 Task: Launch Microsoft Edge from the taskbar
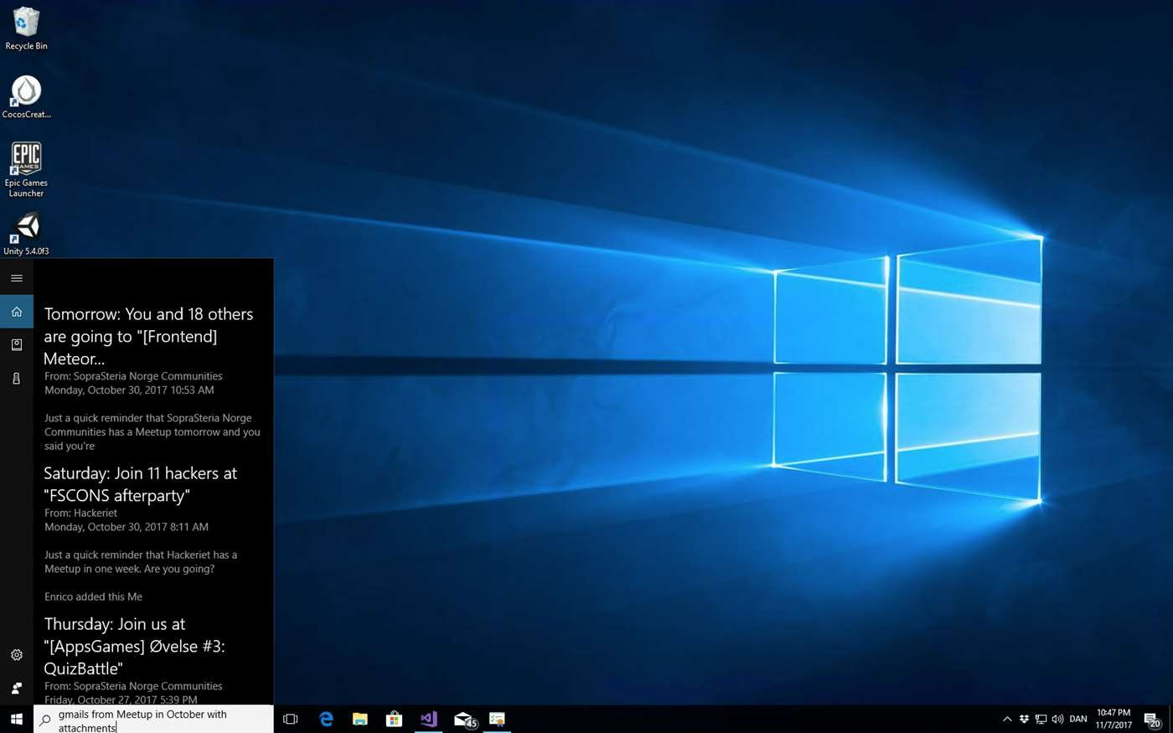tap(326, 720)
